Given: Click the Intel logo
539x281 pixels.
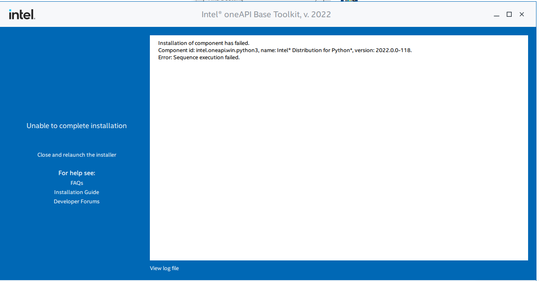Looking at the screenshot, I should [x=22, y=14].
